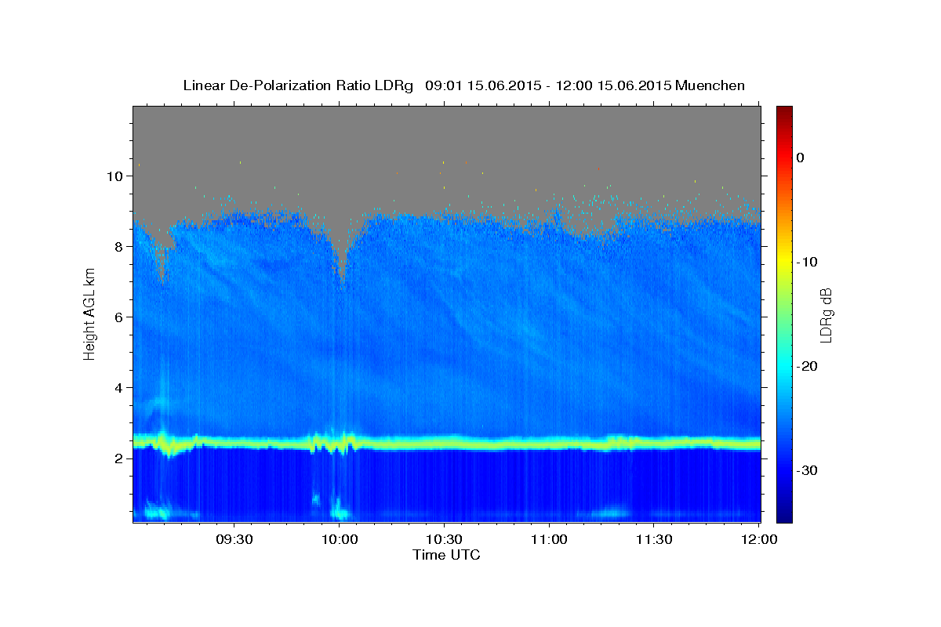Click the colorbar value 0
The image size is (941, 627).
click(801, 158)
